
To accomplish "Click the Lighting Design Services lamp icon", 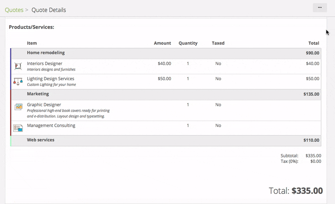I will pos(18,81).
